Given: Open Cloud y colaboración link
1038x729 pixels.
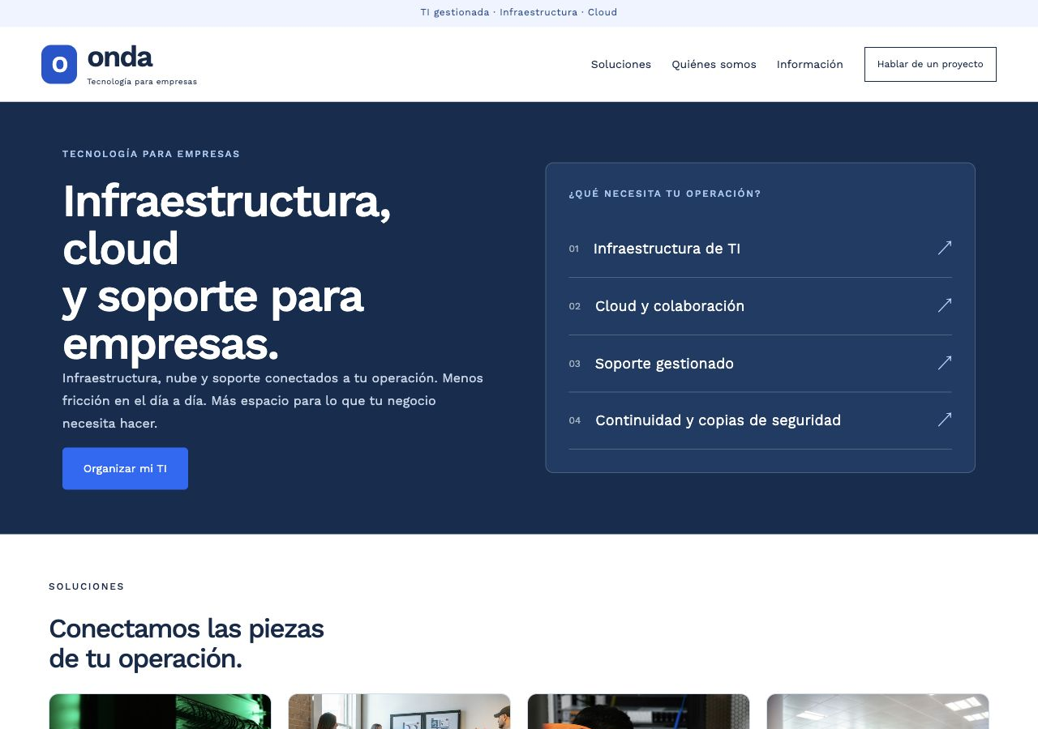Looking at the screenshot, I should (761, 306).
